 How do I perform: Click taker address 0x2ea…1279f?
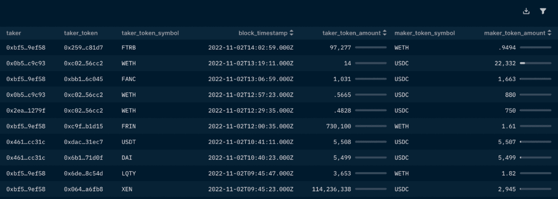click(26, 110)
